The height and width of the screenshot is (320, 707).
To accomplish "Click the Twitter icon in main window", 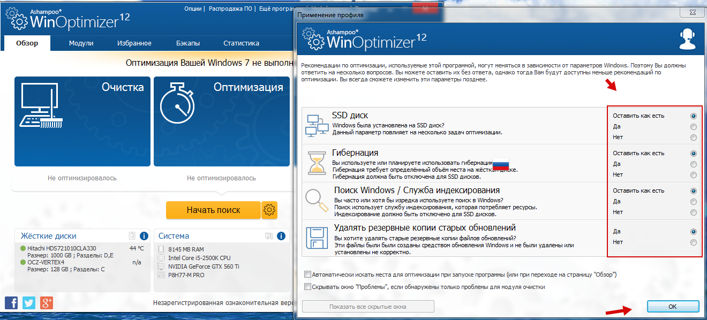I will coord(29,302).
